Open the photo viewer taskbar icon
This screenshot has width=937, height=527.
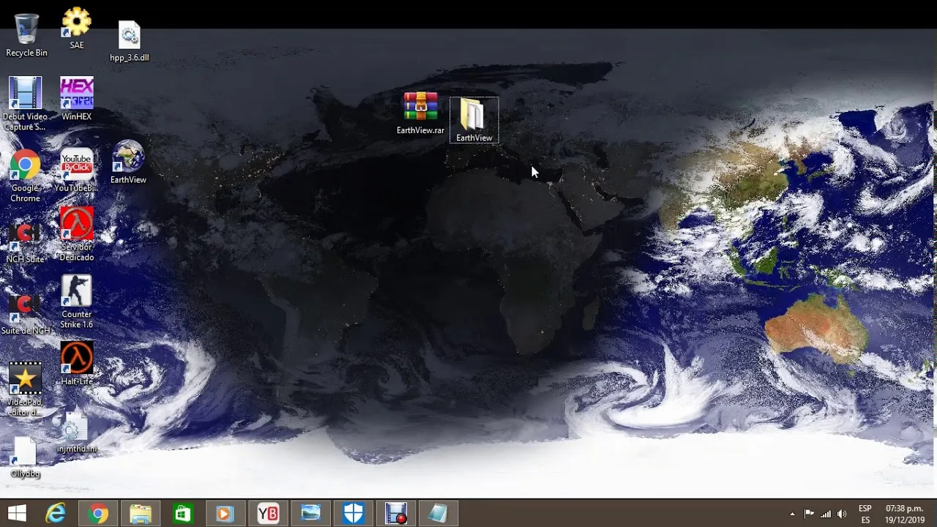pyautogui.click(x=310, y=513)
